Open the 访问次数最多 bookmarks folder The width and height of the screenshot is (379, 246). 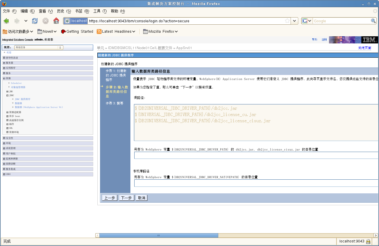(x=18, y=32)
